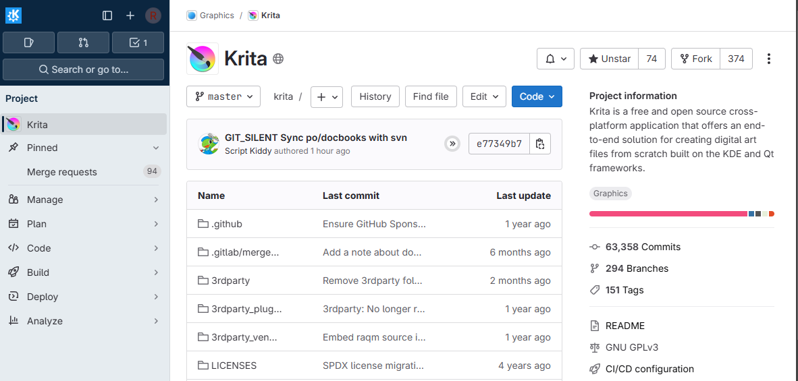Expand the Manage menu
This screenshot has height=381, width=798.
(x=84, y=200)
